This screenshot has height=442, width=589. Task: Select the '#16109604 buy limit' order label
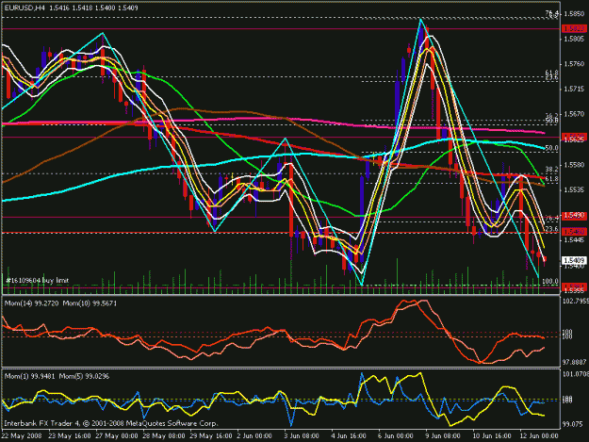tap(38, 280)
